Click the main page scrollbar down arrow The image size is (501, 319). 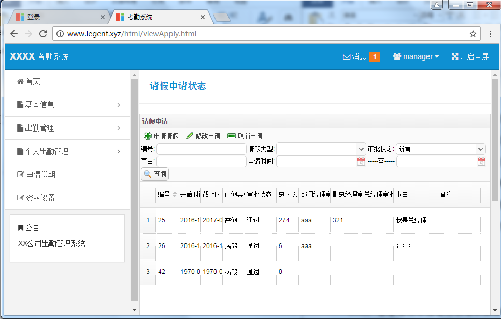coord(495,310)
